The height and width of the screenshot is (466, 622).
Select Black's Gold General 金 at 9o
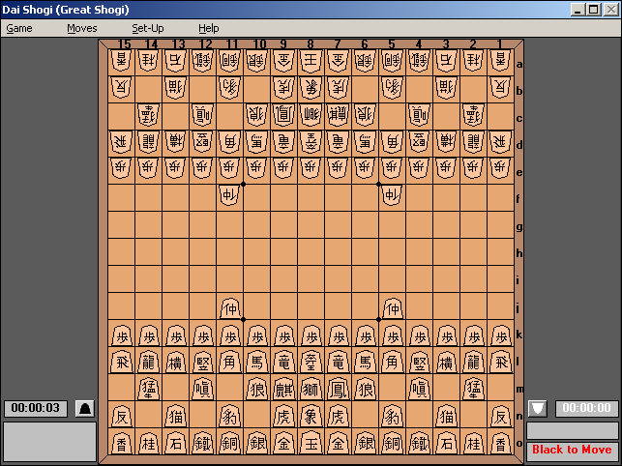[283, 443]
